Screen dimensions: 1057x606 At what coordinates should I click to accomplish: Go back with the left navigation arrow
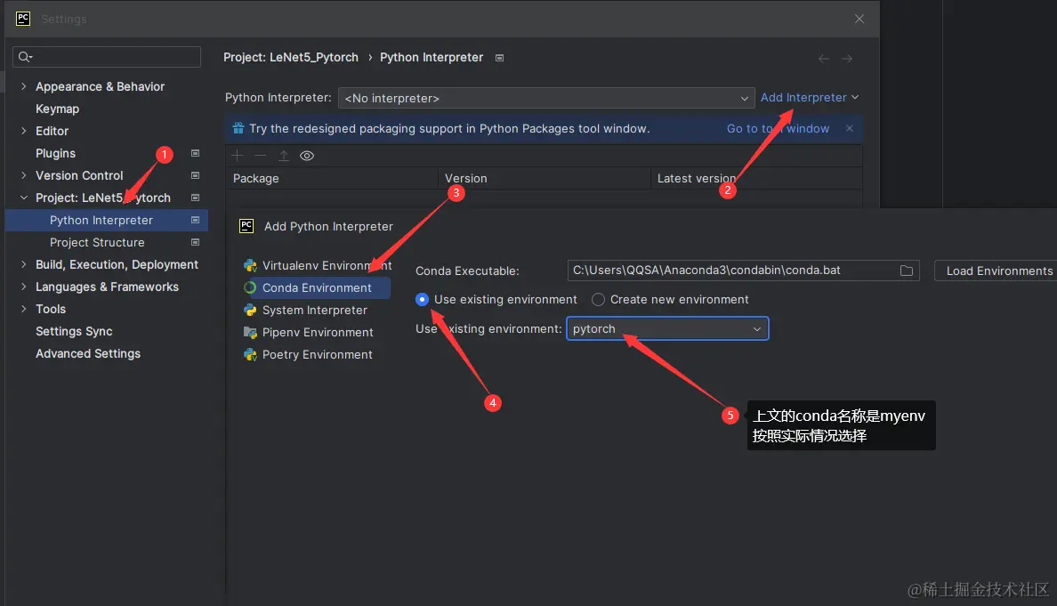click(824, 59)
